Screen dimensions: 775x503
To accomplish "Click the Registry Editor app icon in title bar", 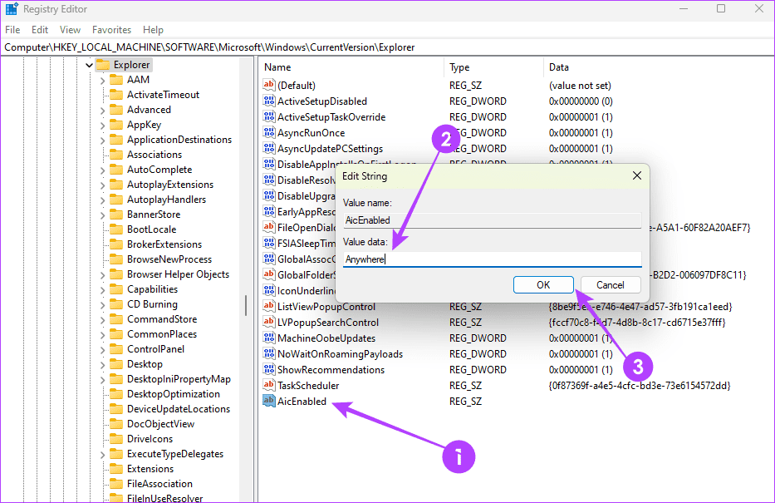I will [x=11, y=9].
